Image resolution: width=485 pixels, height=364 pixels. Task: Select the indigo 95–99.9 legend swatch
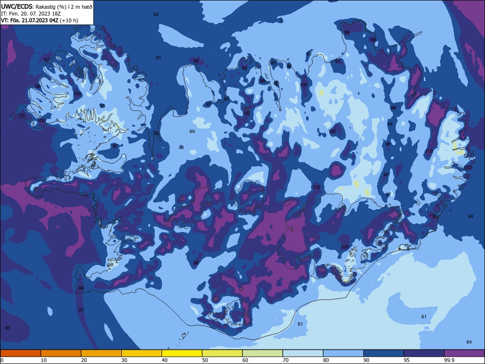(x=424, y=353)
